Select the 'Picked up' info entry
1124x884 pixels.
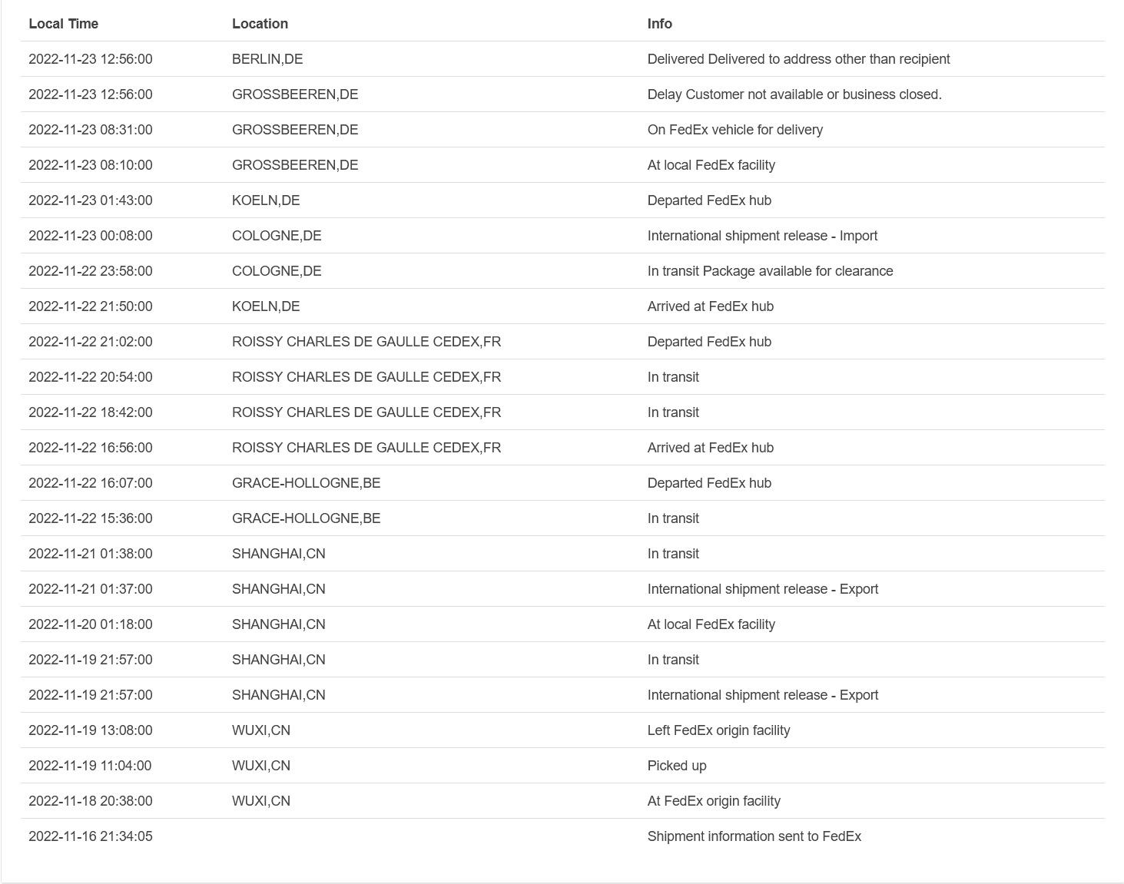[676, 766]
